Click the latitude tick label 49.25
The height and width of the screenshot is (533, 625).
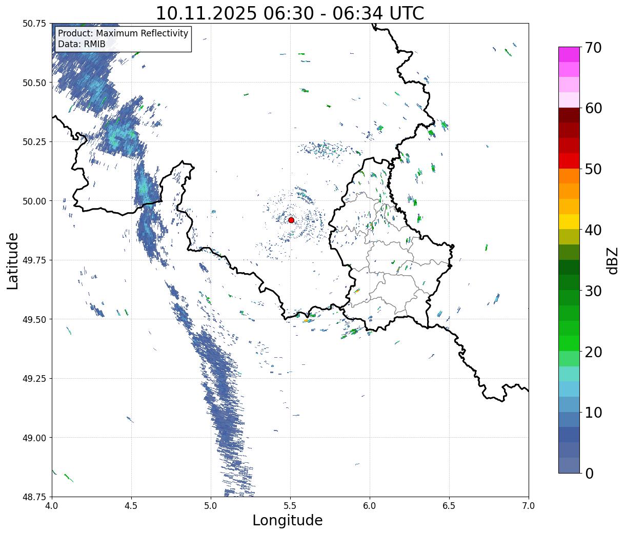pyautogui.click(x=35, y=379)
